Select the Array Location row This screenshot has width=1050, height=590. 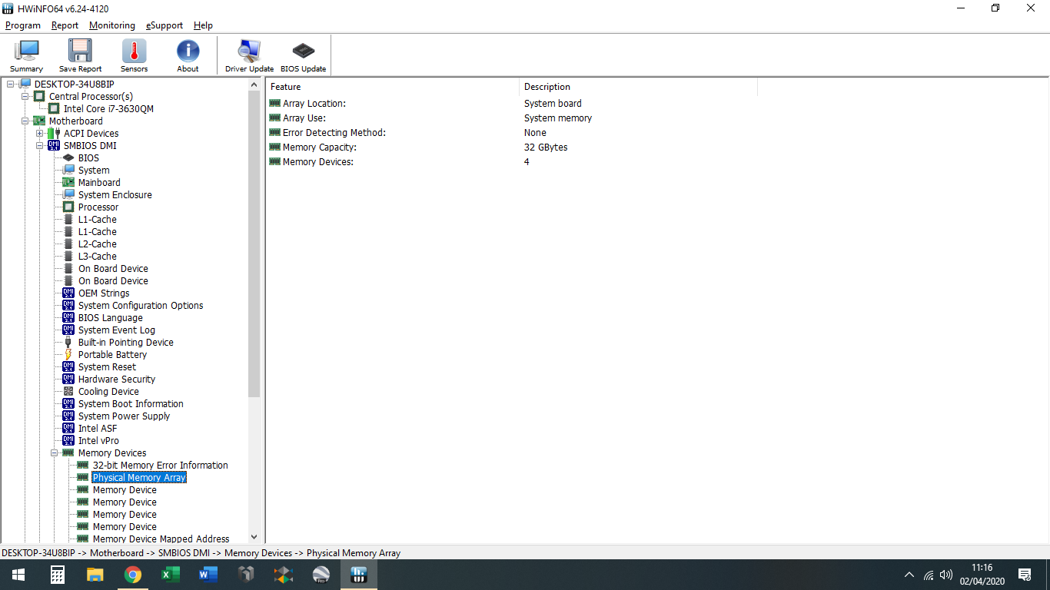click(x=513, y=103)
